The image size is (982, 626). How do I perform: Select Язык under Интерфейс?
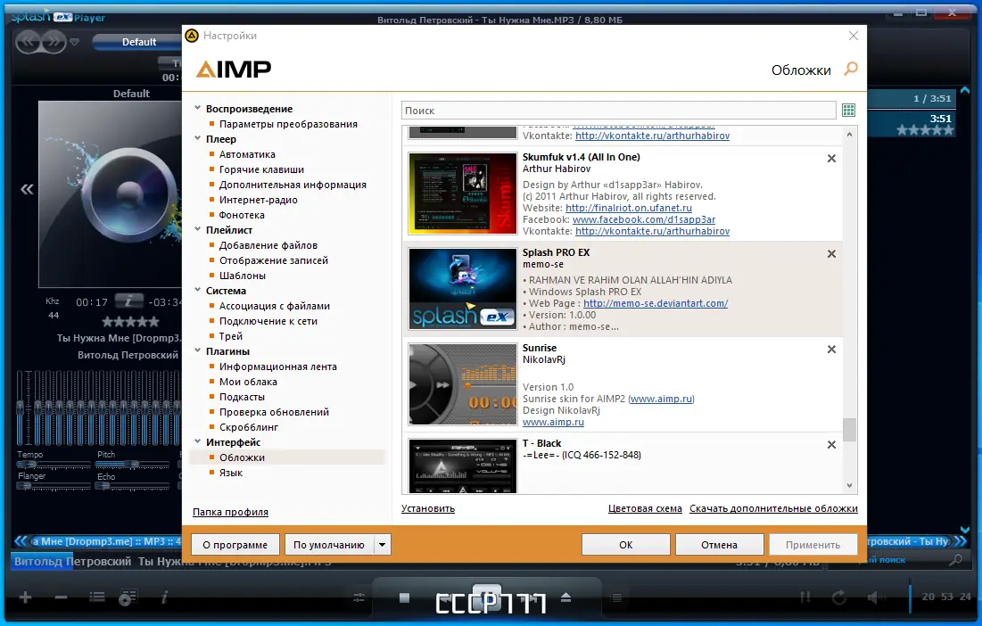[230, 473]
